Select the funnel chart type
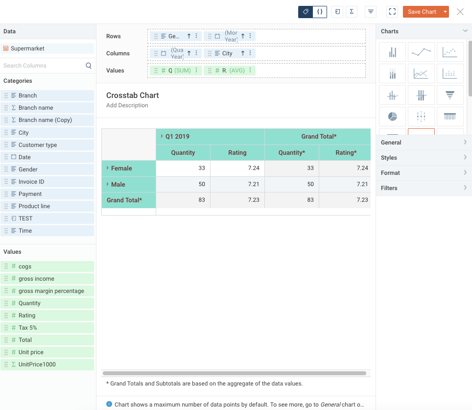Image resolution: width=472 pixels, height=410 pixels. (x=449, y=95)
